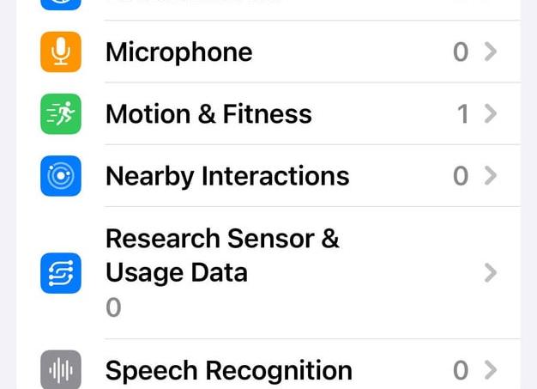Choose the Speech Recognition label
The width and height of the screenshot is (537, 389).
[x=228, y=370]
